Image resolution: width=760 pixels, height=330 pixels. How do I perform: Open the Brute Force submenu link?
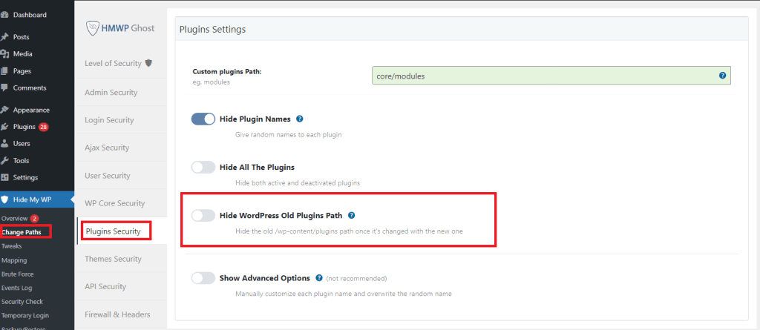click(18, 274)
